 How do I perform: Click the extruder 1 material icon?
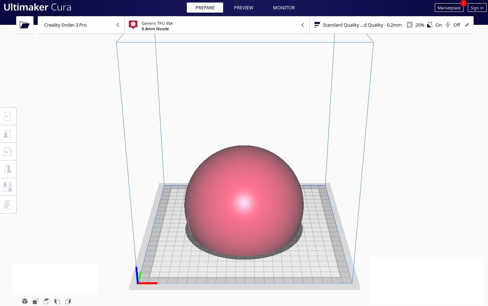tap(133, 25)
